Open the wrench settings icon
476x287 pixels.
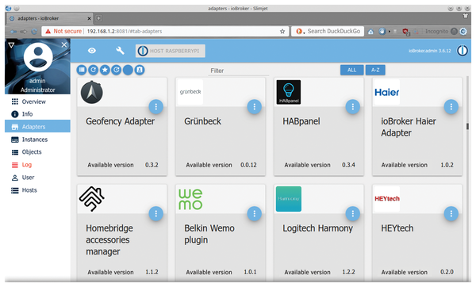[x=121, y=51]
